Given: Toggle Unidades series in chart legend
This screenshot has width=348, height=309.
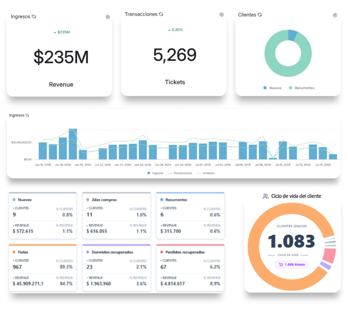Looking at the screenshot, I should 206,173.
